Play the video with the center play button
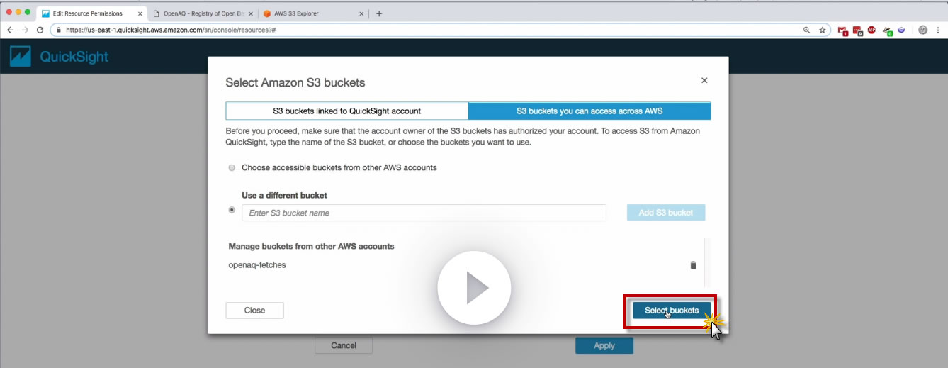Viewport: 948px width, 368px height. [474, 288]
